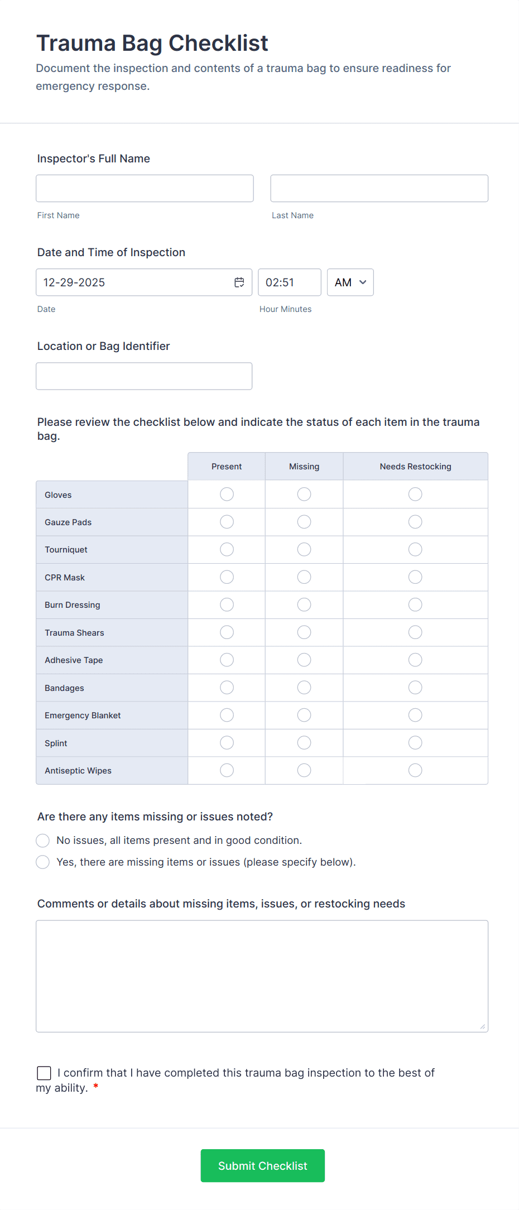Image resolution: width=519 pixels, height=1210 pixels.
Task: Mark Emergency Blanket as Present
Action: click(227, 716)
